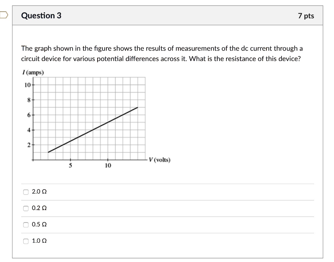This screenshot has width=334, height=262.
Task: Tick the 1.0 Ω option box
Action: (x=25, y=241)
